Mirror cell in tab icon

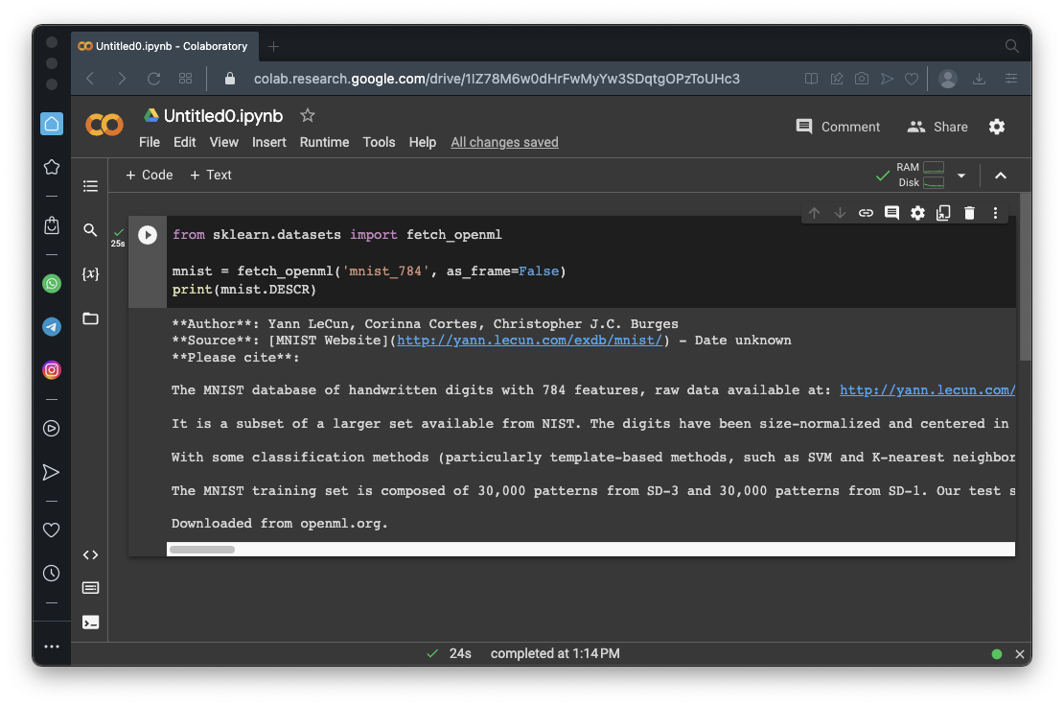pos(943,213)
